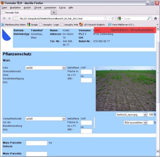This screenshot has height=157, width=160.
Task: Click the Mais subheading
Action: tap(6, 61)
